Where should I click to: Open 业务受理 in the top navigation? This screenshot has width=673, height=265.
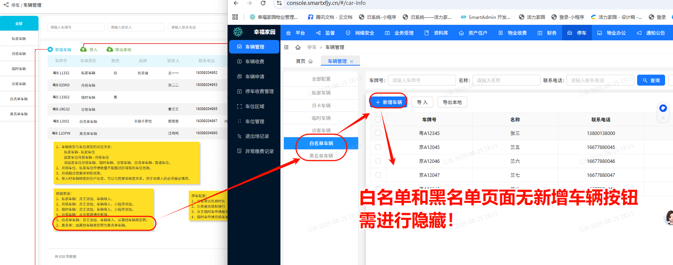[399, 33]
